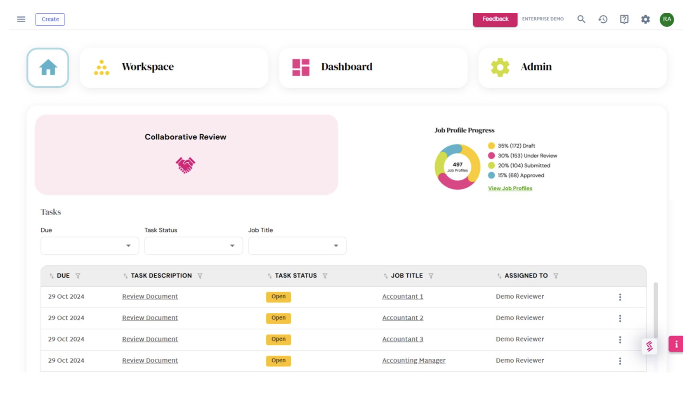Expand the Due filter dropdown
This screenshot has width=694, height=396.
coord(90,246)
